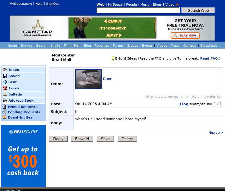
Task: Open Browse in navigation bar
Action: coord(26,46)
